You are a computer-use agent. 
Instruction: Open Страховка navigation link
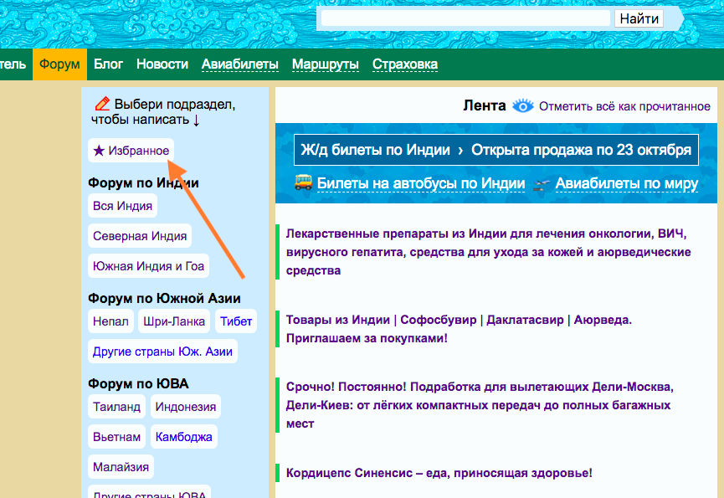point(405,64)
